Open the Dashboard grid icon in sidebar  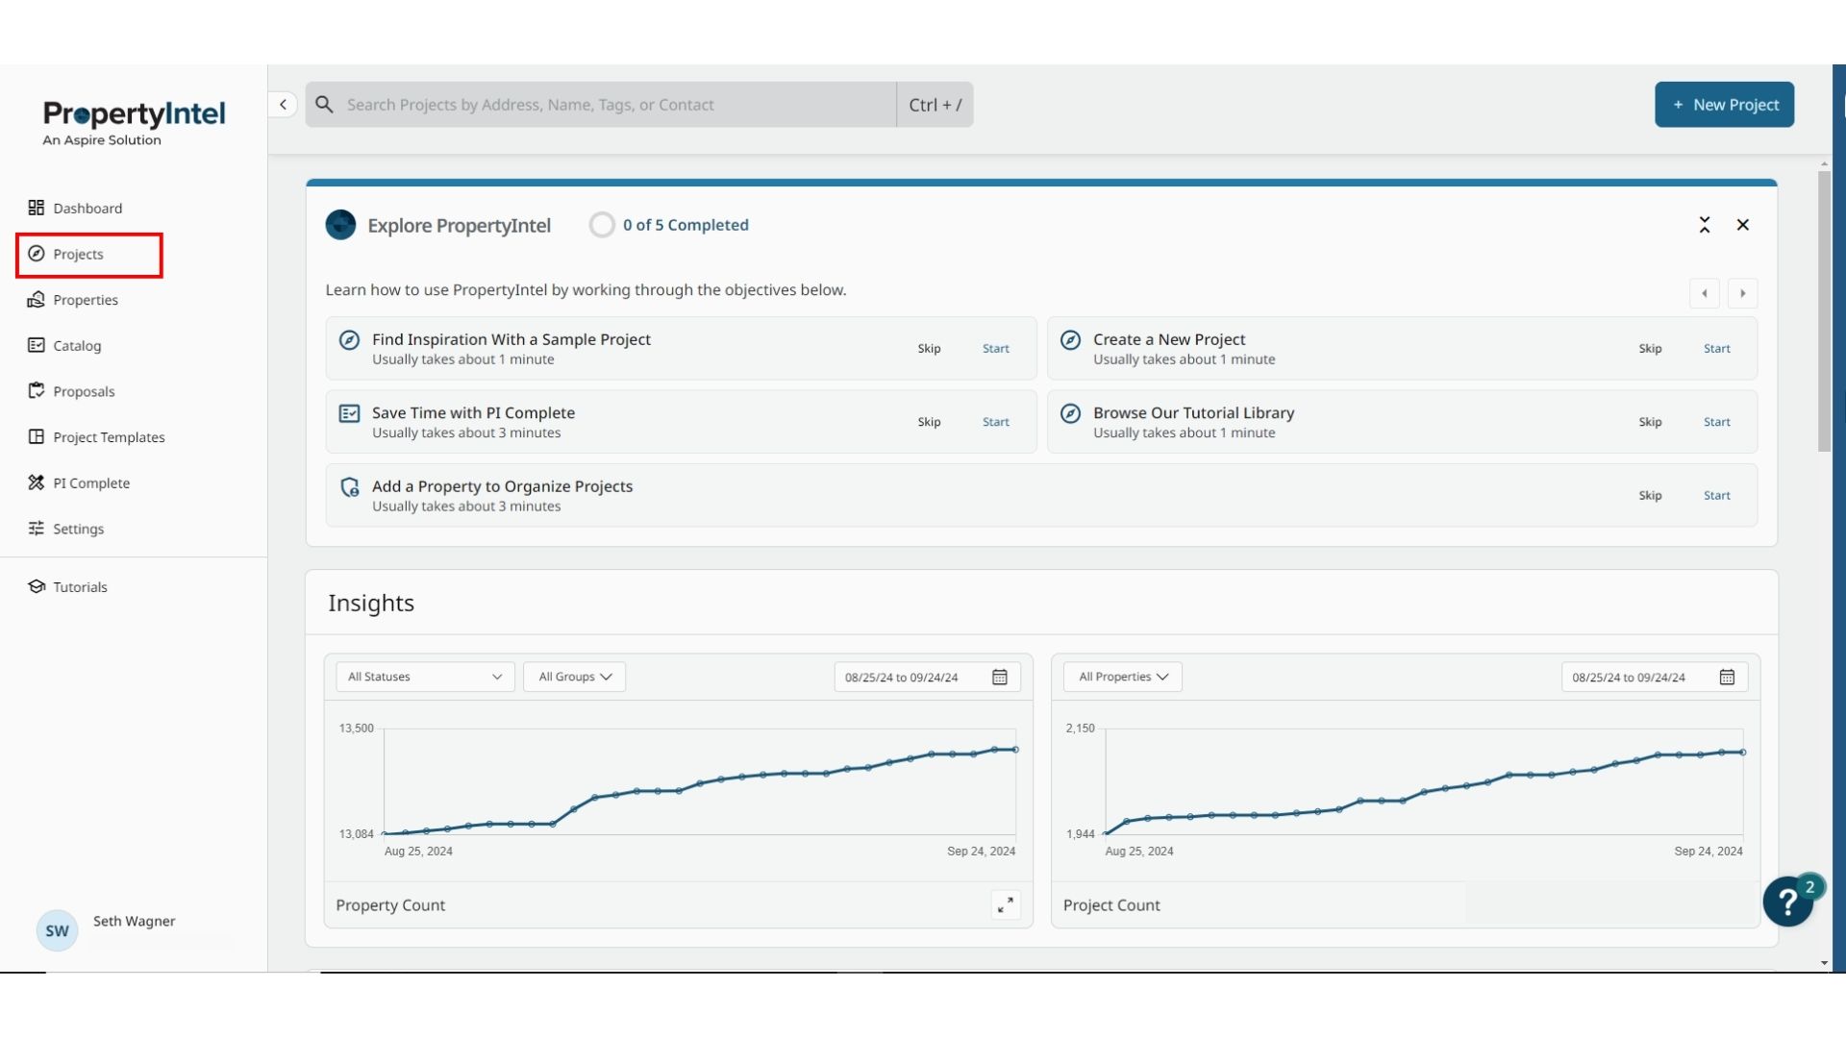point(37,208)
